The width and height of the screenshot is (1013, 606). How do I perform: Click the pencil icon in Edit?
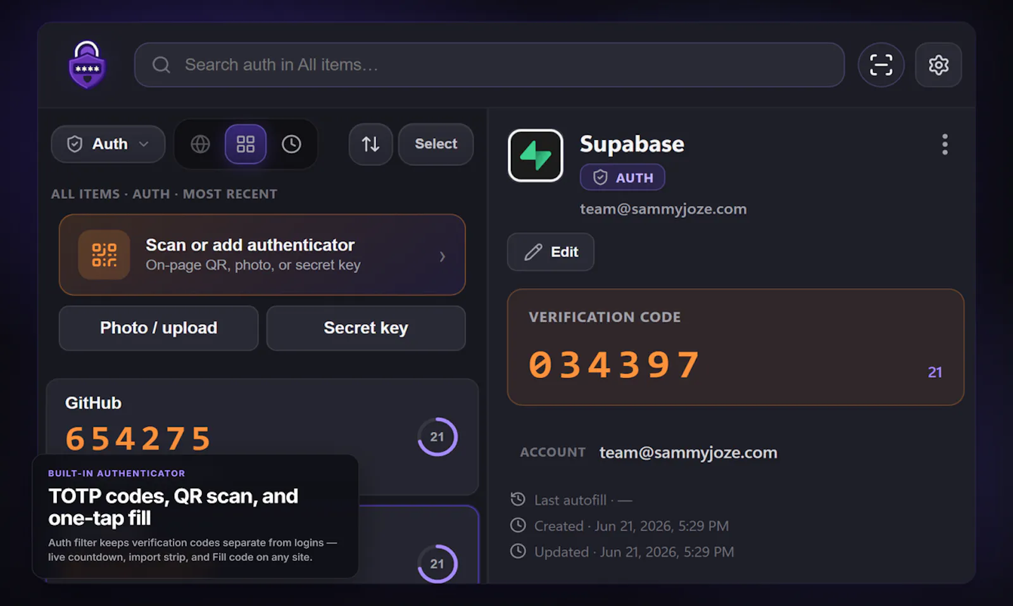533,252
